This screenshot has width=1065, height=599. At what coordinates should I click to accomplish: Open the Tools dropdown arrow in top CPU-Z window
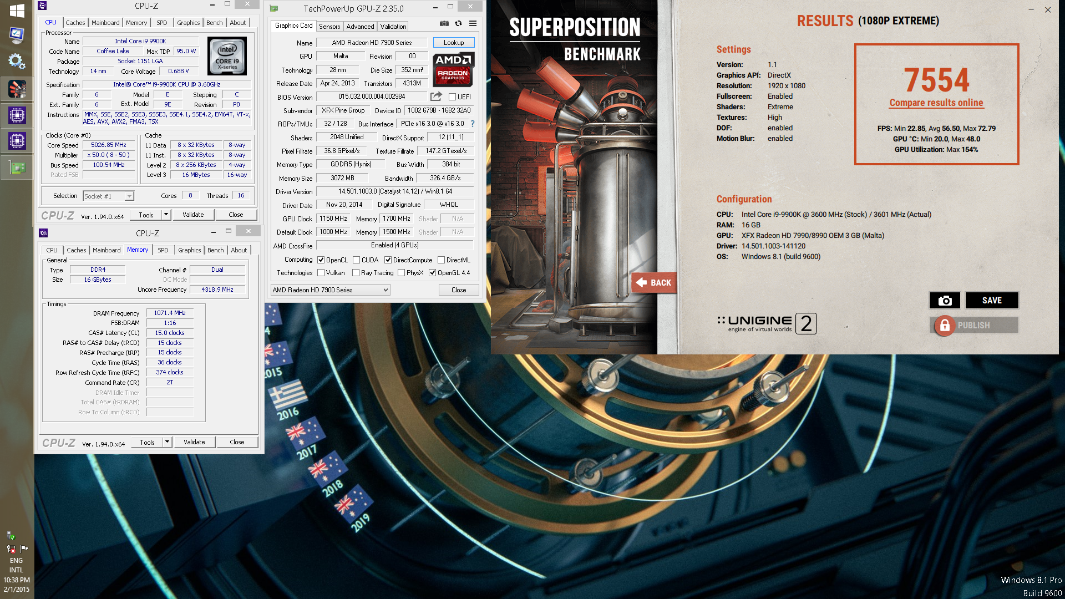point(165,215)
